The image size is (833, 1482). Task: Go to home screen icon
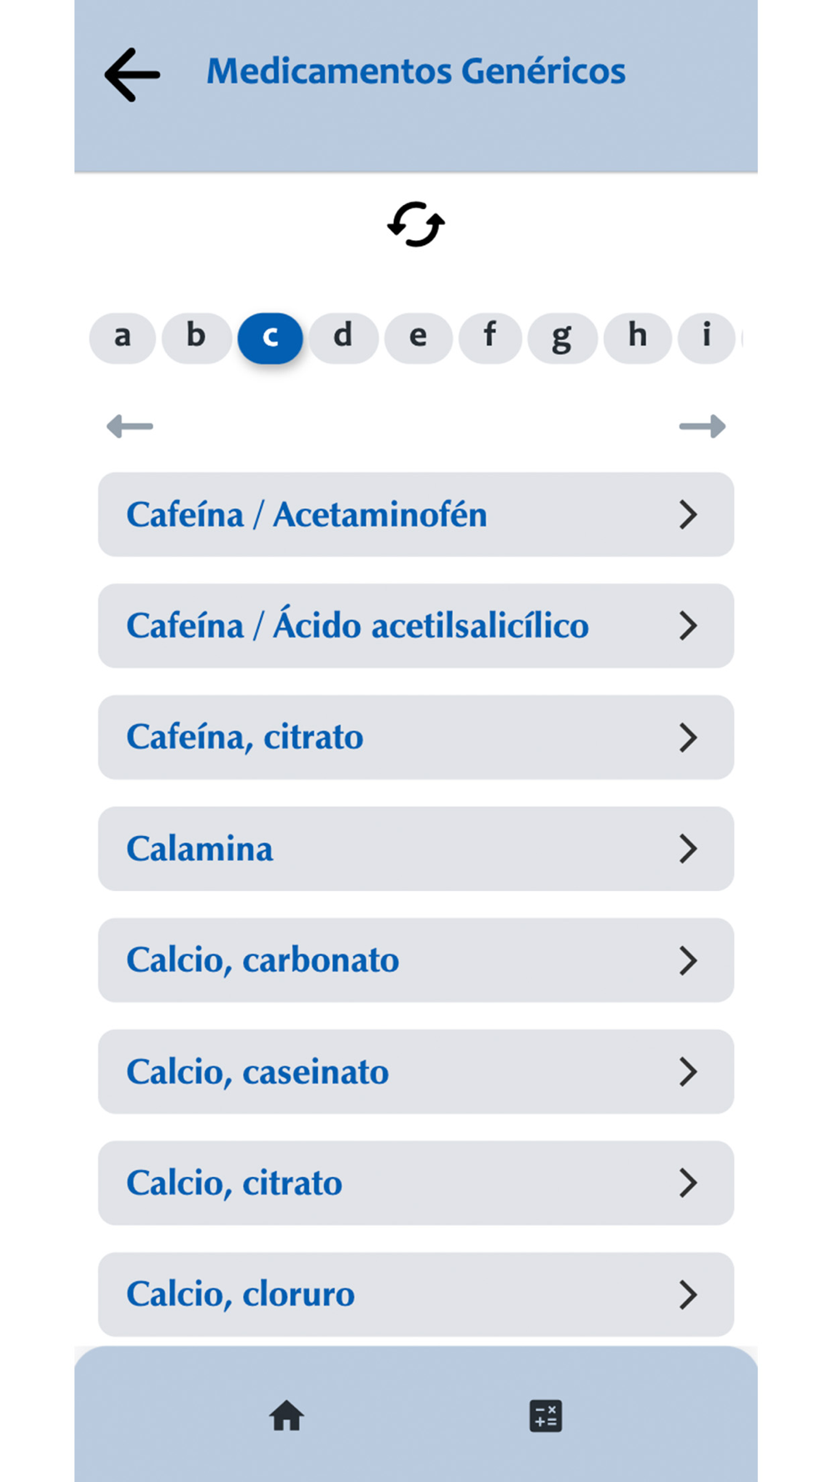(x=287, y=1415)
